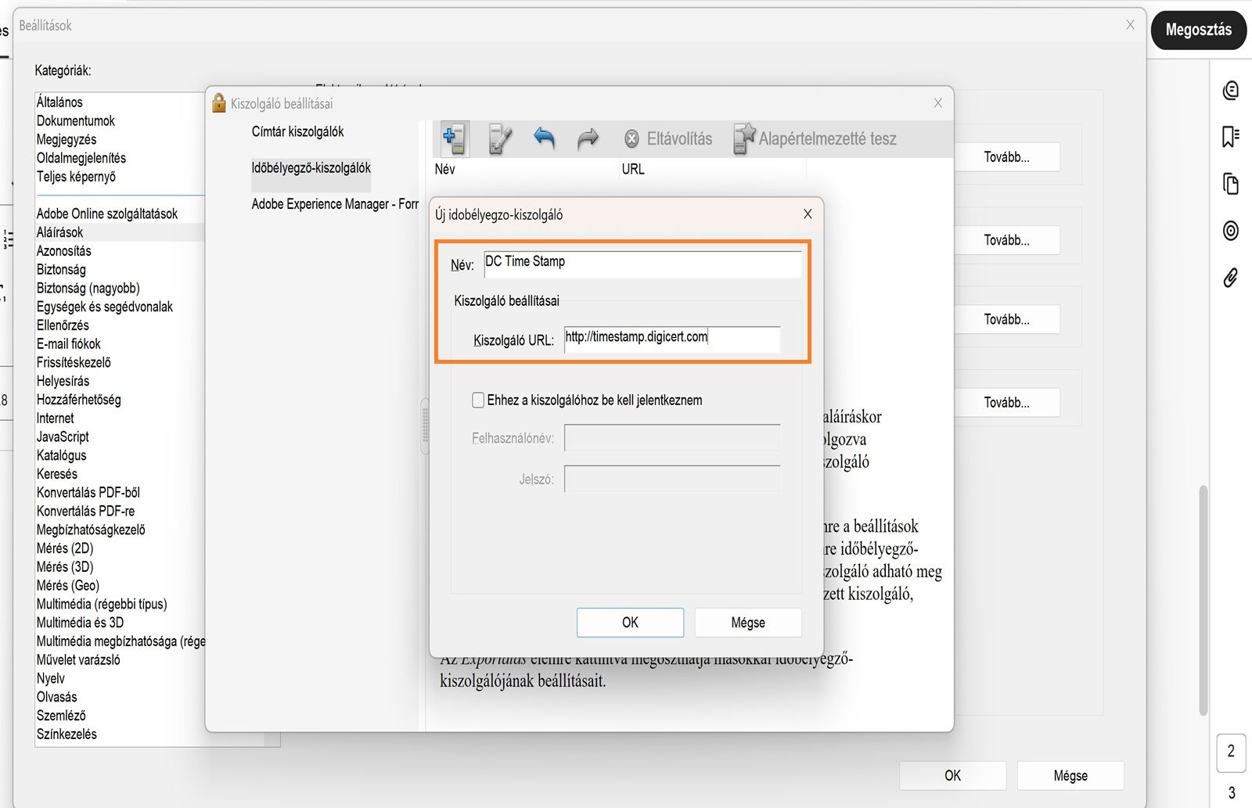1252x808 pixels.
Task: Select Ellenőrzés category
Action: 63,325
